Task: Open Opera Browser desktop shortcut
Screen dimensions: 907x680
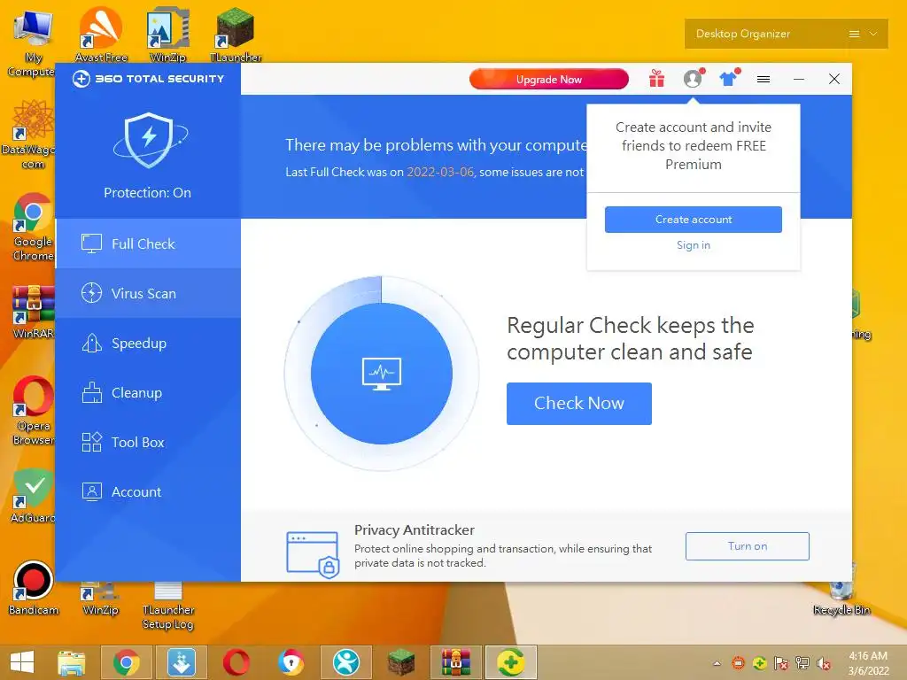Action: (33, 411)
